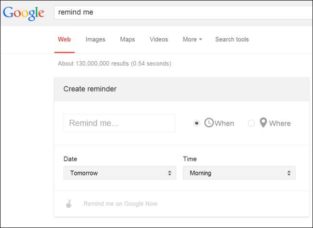
Task: Click the results count text
Action: (114, 64)
